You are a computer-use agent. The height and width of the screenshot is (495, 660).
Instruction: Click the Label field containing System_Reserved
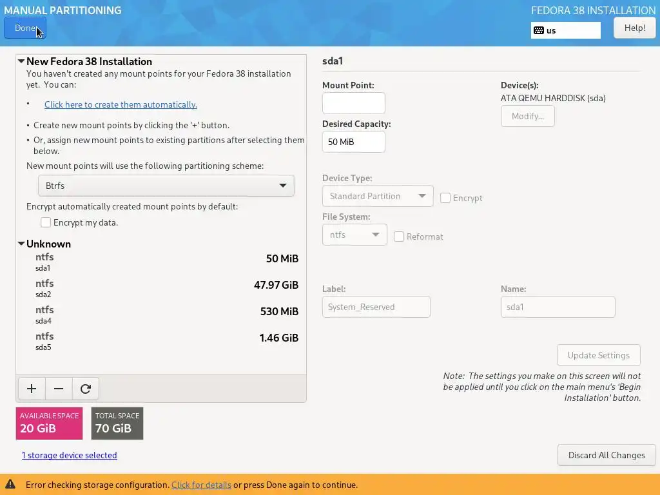pos(376,307)
